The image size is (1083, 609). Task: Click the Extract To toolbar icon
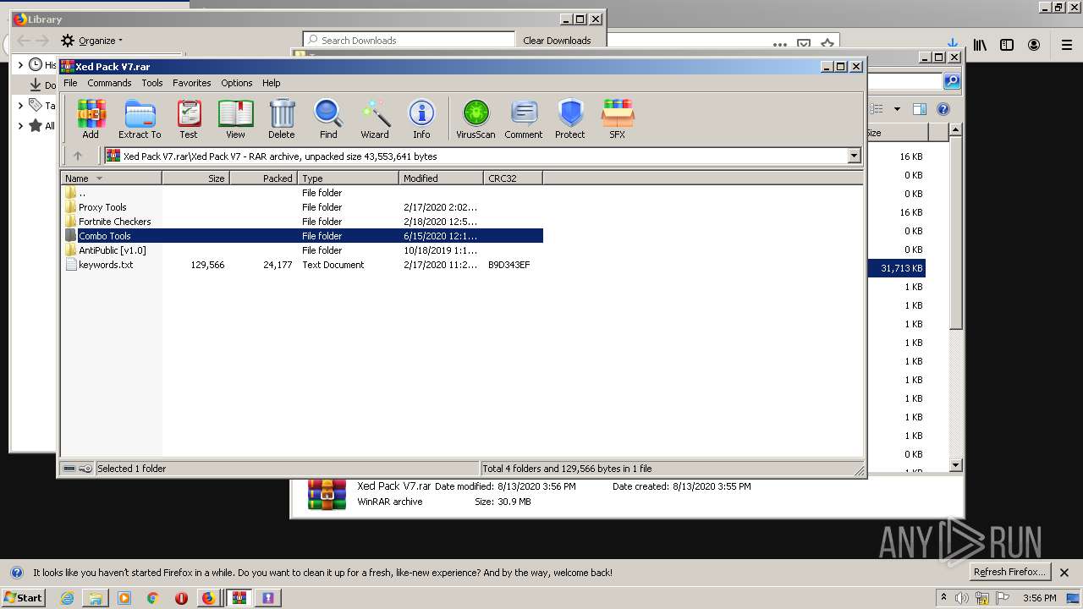tap(140, 118)
